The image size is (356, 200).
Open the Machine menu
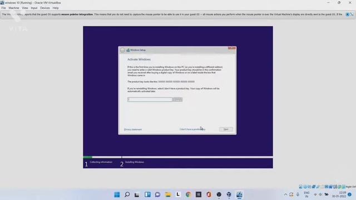click(14, 8)
